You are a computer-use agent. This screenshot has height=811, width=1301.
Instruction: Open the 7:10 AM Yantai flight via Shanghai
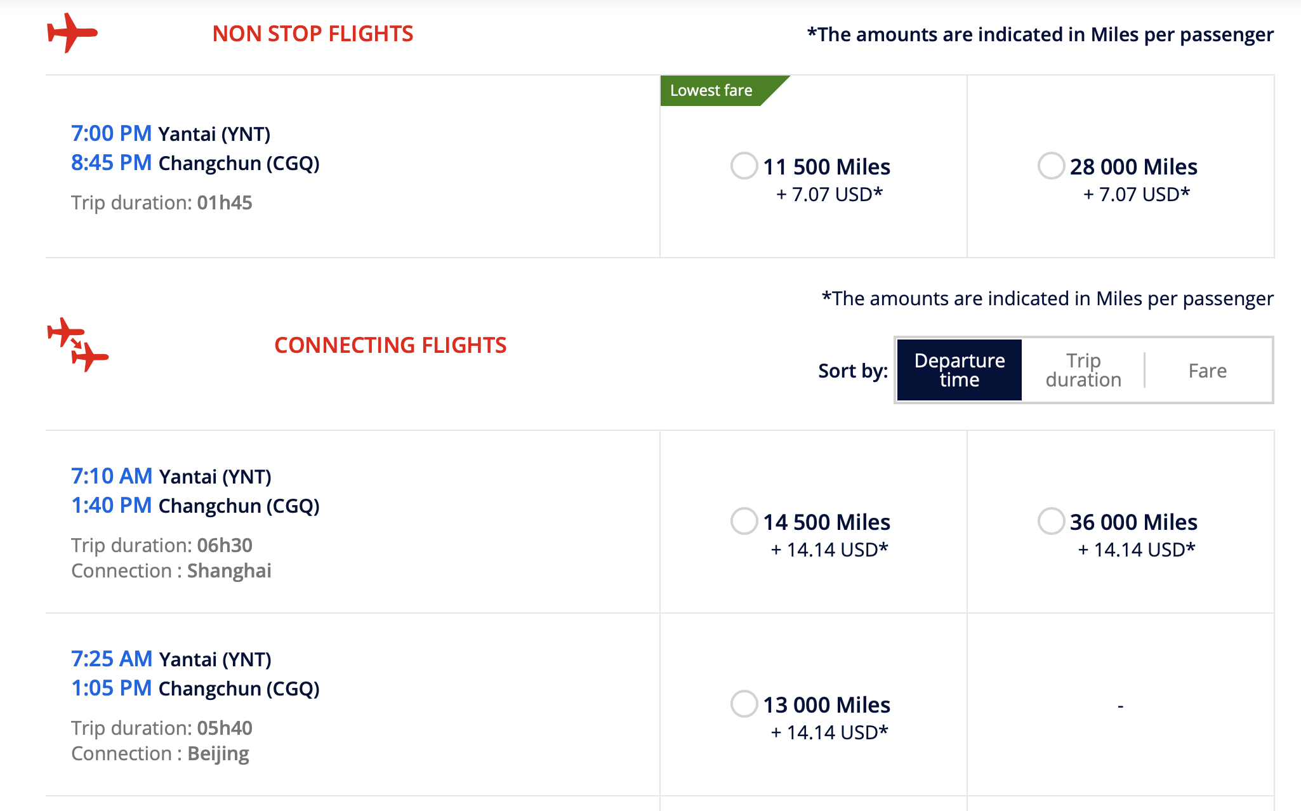[x=352, y=522]
